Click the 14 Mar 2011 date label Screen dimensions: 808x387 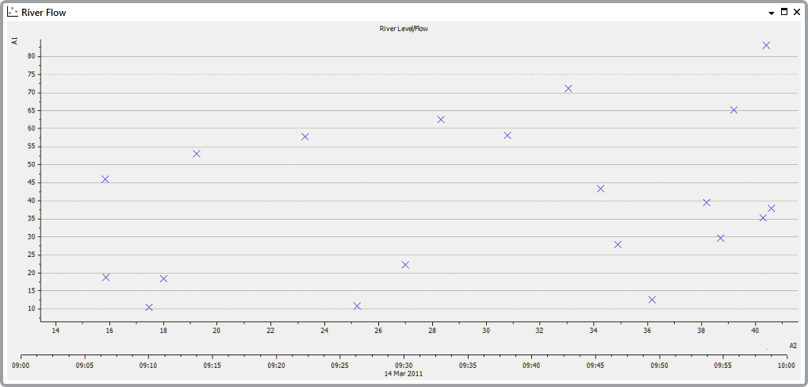(x=404, y=374)
